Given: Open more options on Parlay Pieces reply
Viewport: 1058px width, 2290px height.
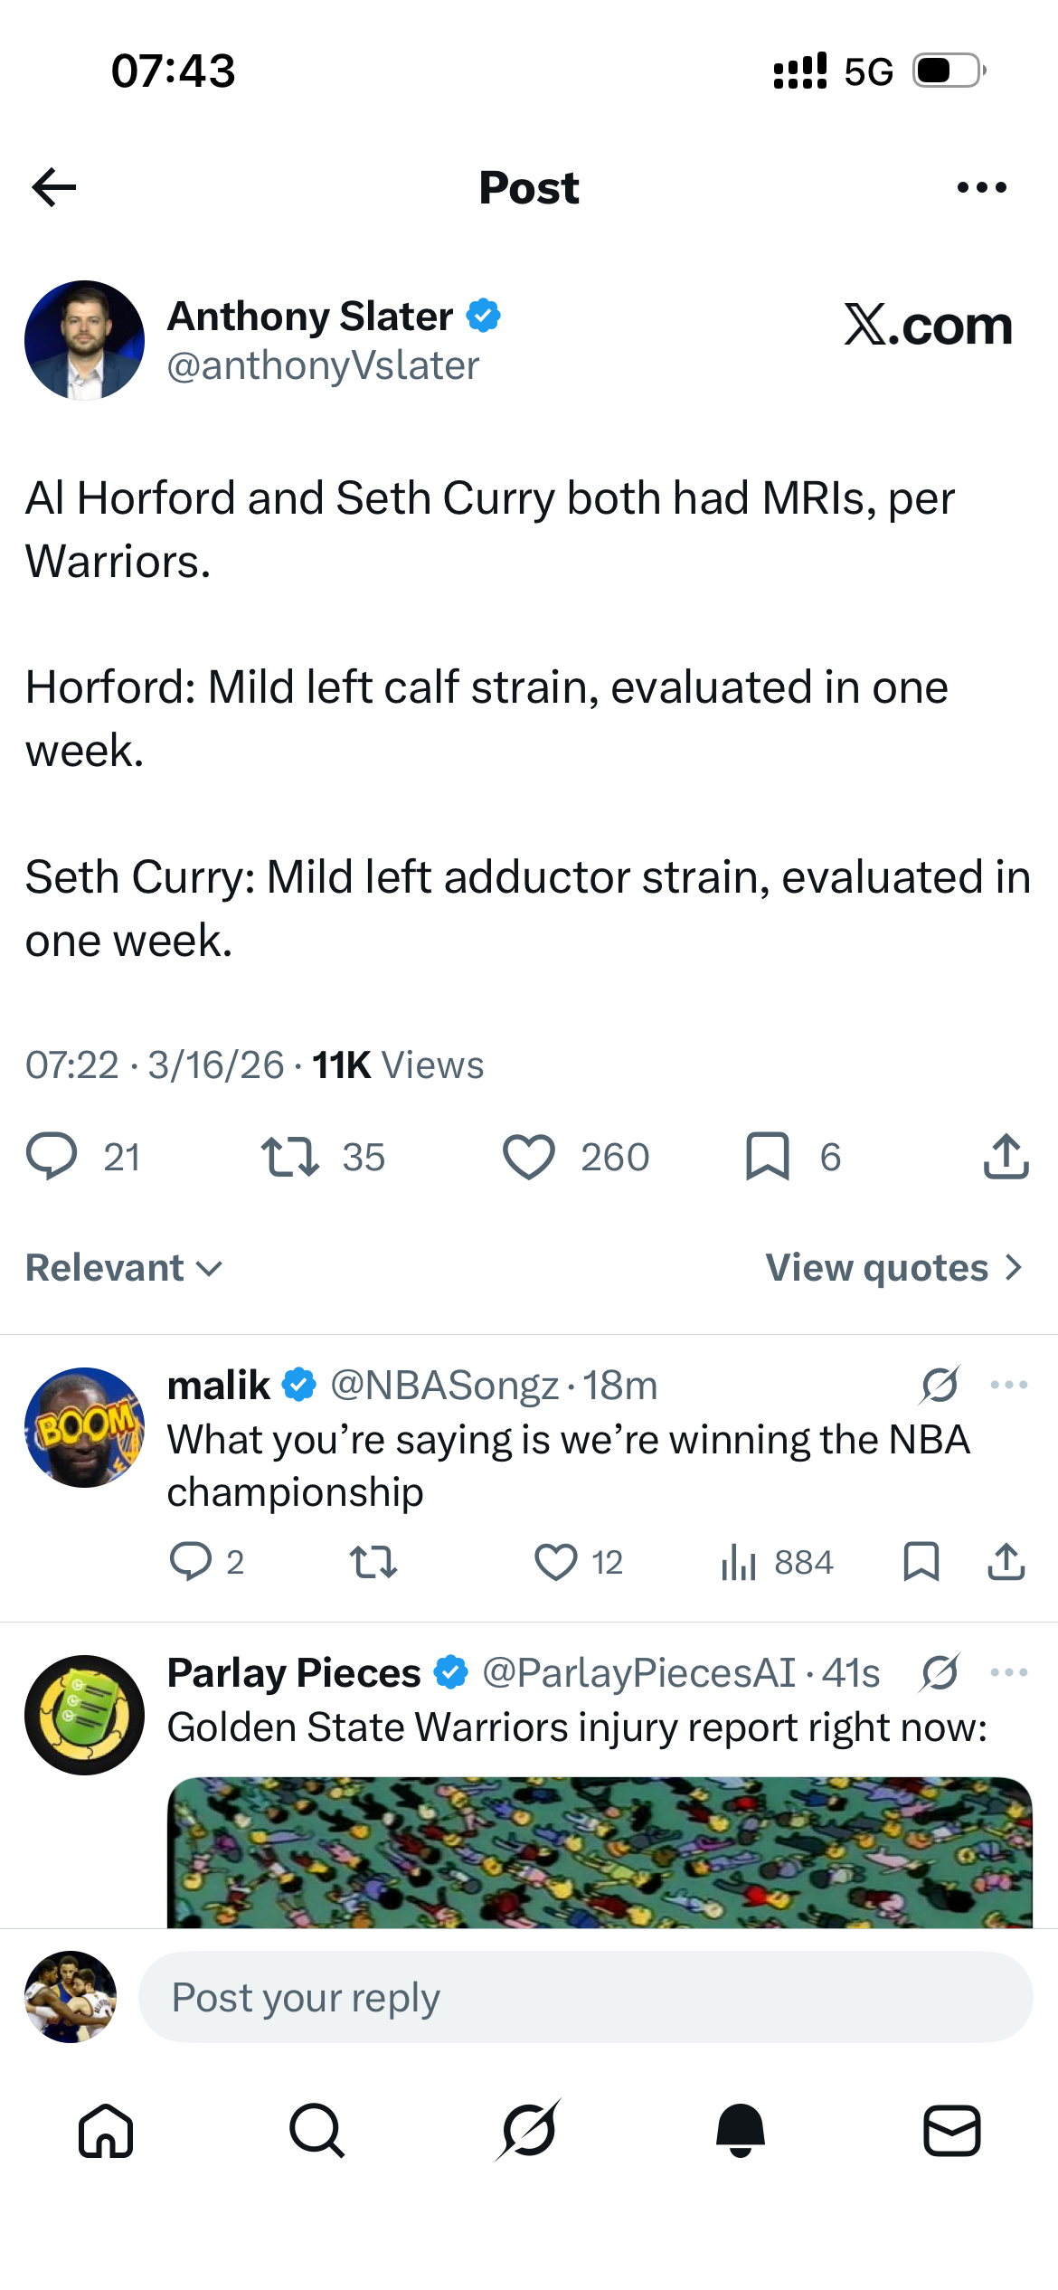Looking at the screenshot, I should [x=1009, y=1670].
